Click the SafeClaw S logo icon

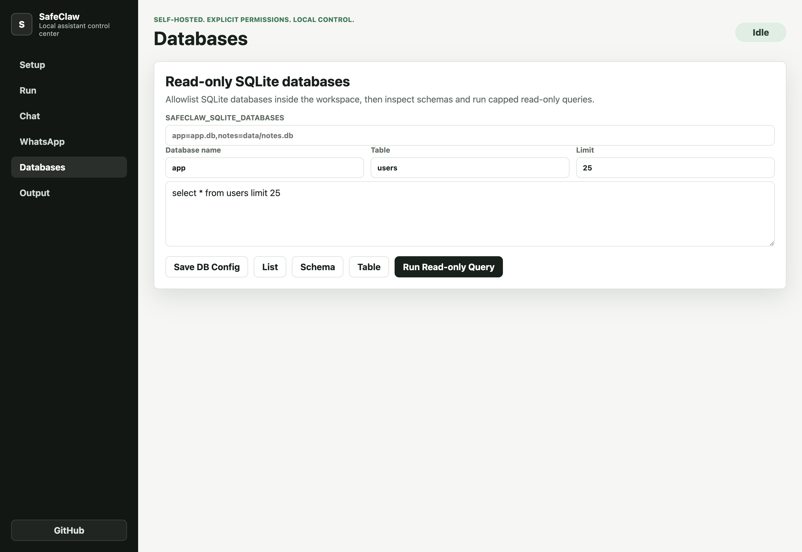click(x=21, y=24)
